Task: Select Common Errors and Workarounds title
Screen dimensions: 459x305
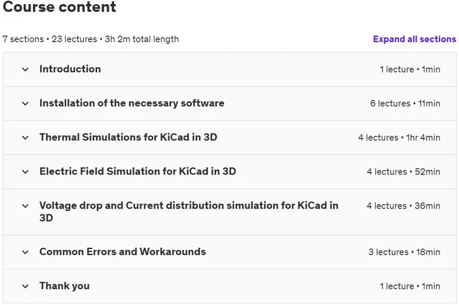Action: pos(122,252)
